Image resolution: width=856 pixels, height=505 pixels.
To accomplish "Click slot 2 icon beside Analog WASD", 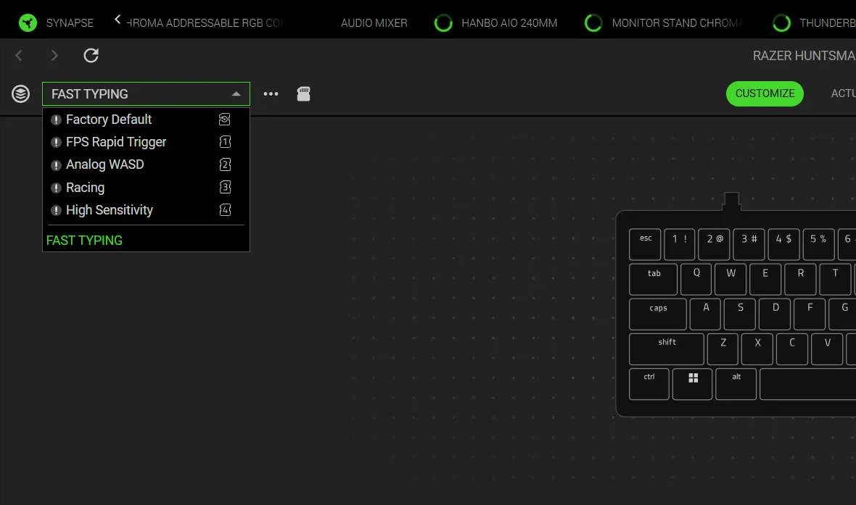I will 225,164.
